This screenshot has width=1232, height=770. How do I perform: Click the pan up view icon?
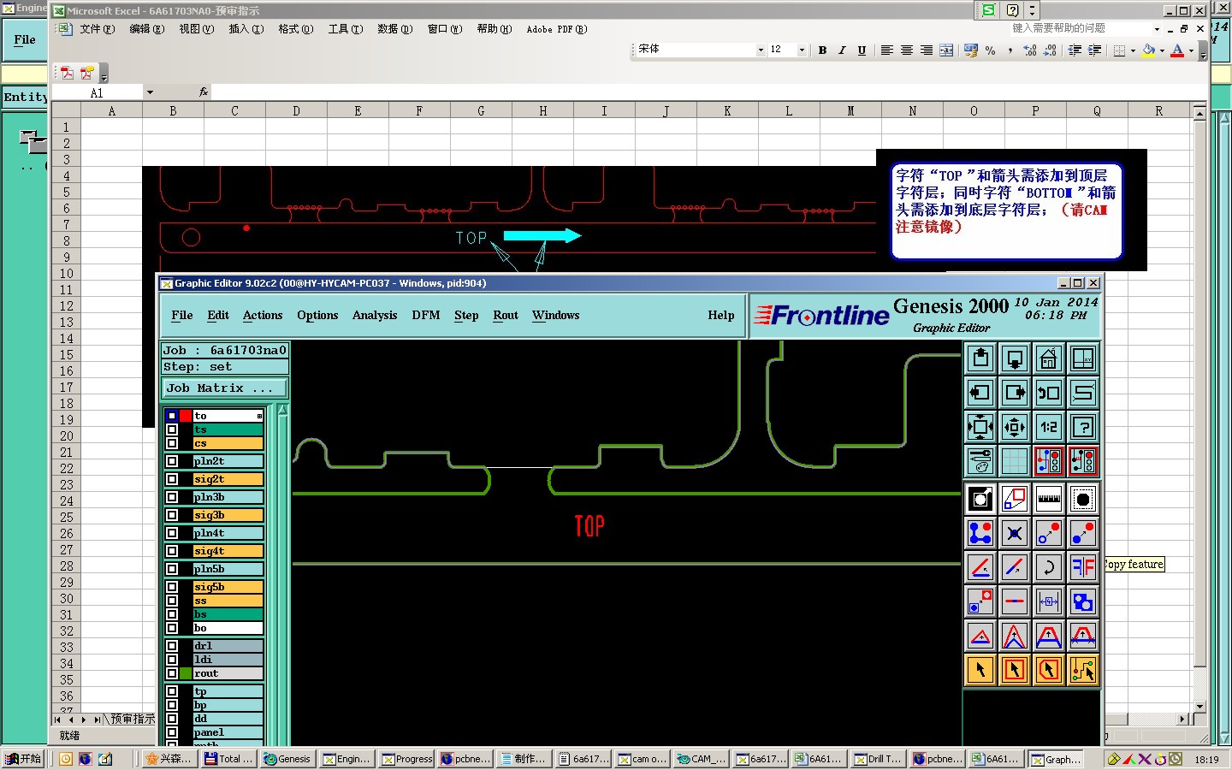click(980, 358)
